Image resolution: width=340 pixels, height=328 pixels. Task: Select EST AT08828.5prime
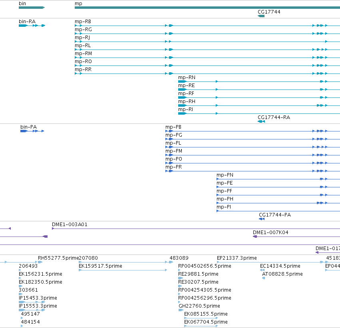point(282,274)
